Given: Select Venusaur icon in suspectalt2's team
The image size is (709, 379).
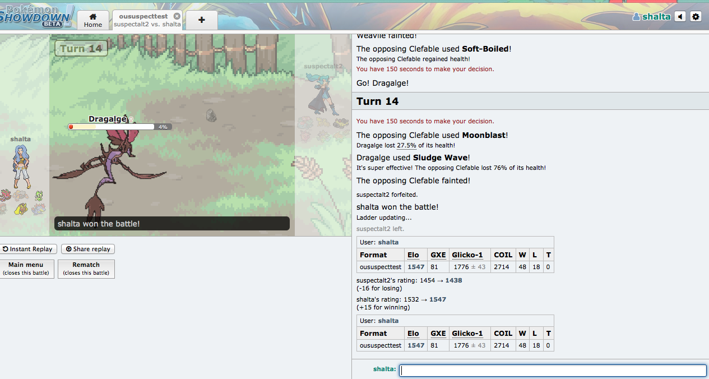Looking at the screenshot, I should (305, 122).
